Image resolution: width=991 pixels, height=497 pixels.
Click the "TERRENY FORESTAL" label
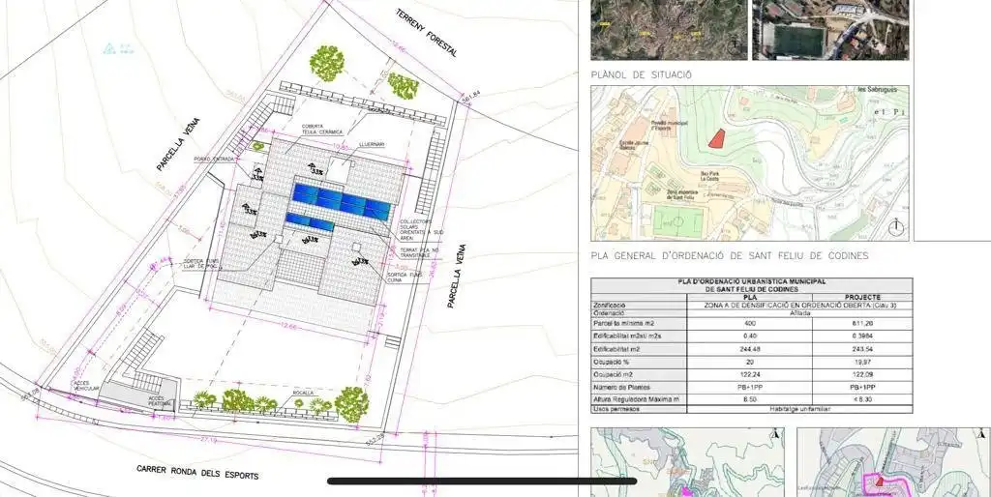pos(427,33)
